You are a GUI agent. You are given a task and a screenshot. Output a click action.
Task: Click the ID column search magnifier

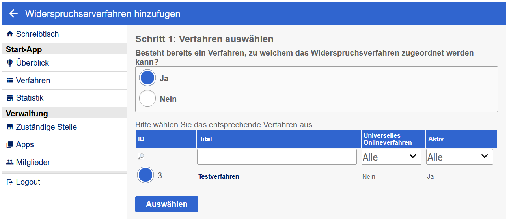[141, 157]
